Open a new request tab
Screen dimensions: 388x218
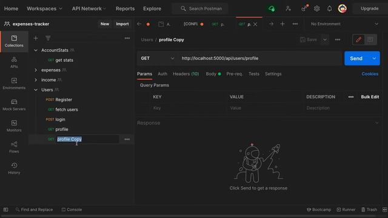[x=283, y=24]
